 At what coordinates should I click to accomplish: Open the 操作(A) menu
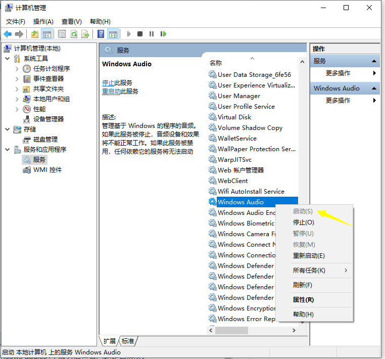point(43,21)
